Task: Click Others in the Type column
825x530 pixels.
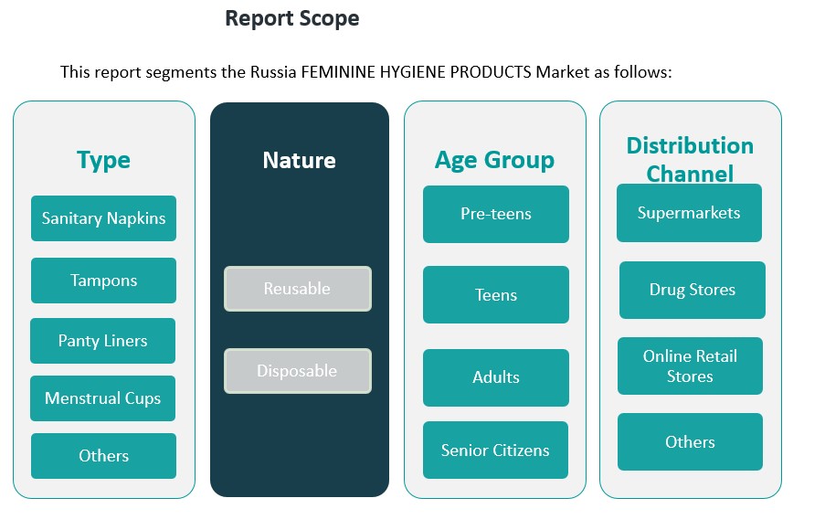Action: (x=103, y=456)
